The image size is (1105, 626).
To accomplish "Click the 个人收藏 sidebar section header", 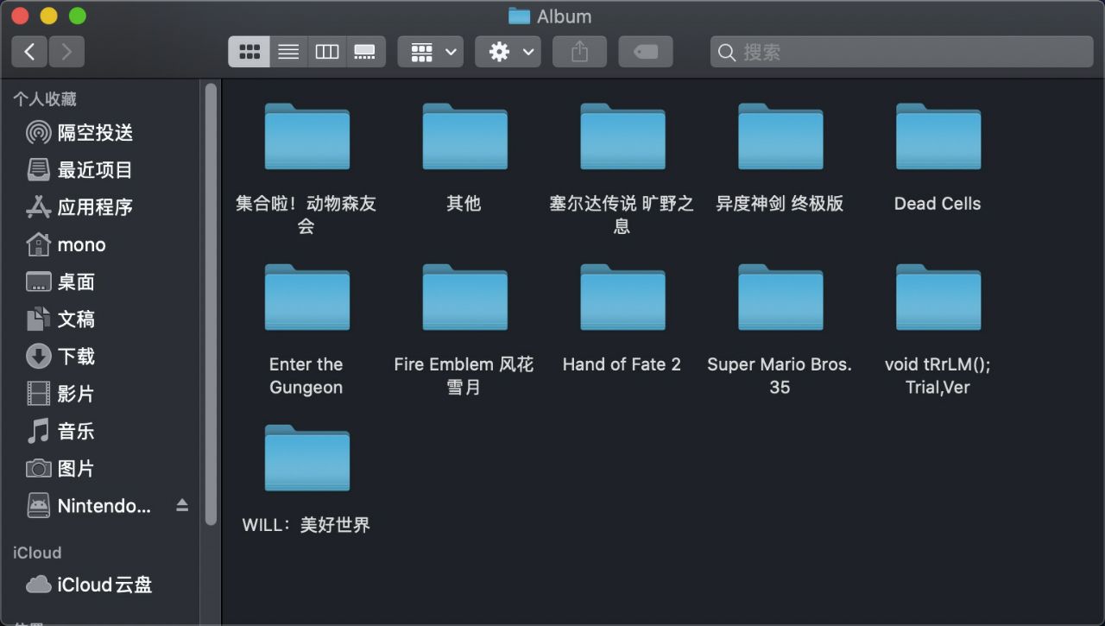I will [x=45, y=99].
